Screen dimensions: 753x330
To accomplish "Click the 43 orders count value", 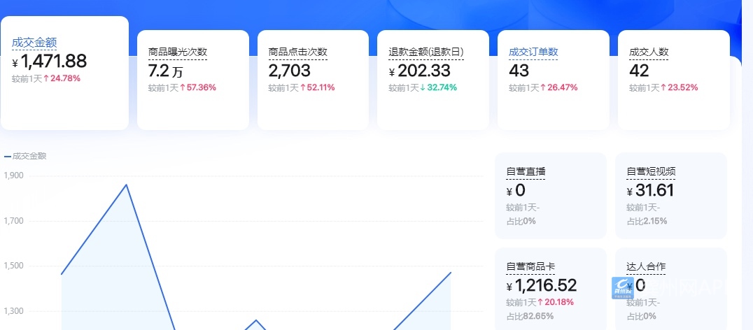I will coord(519,71).
